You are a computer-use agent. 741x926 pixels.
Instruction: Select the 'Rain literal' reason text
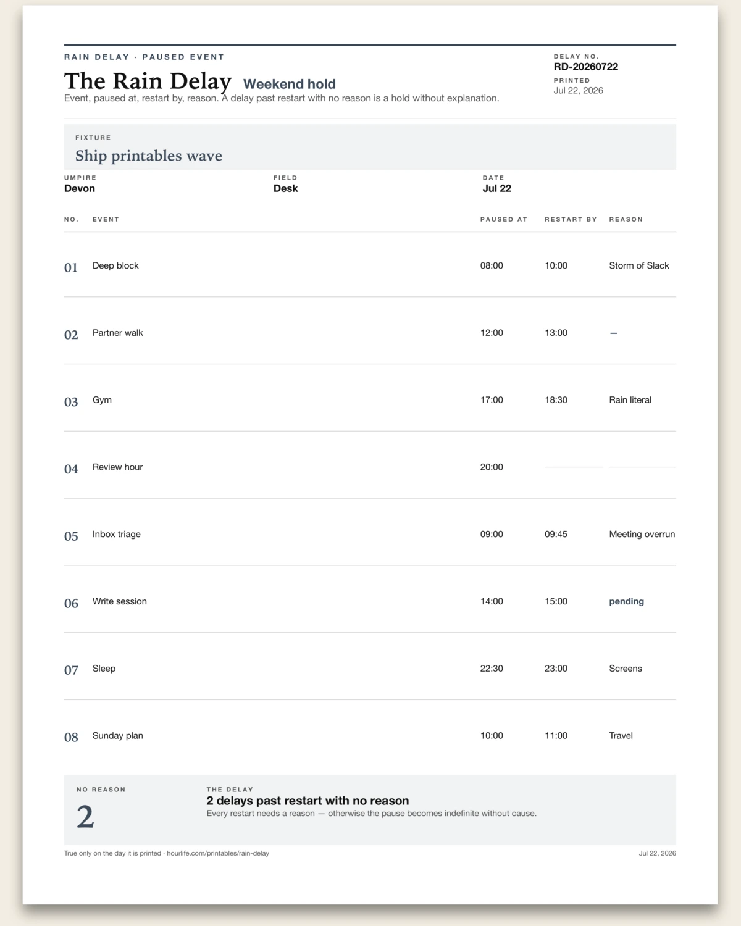(630, 400)
